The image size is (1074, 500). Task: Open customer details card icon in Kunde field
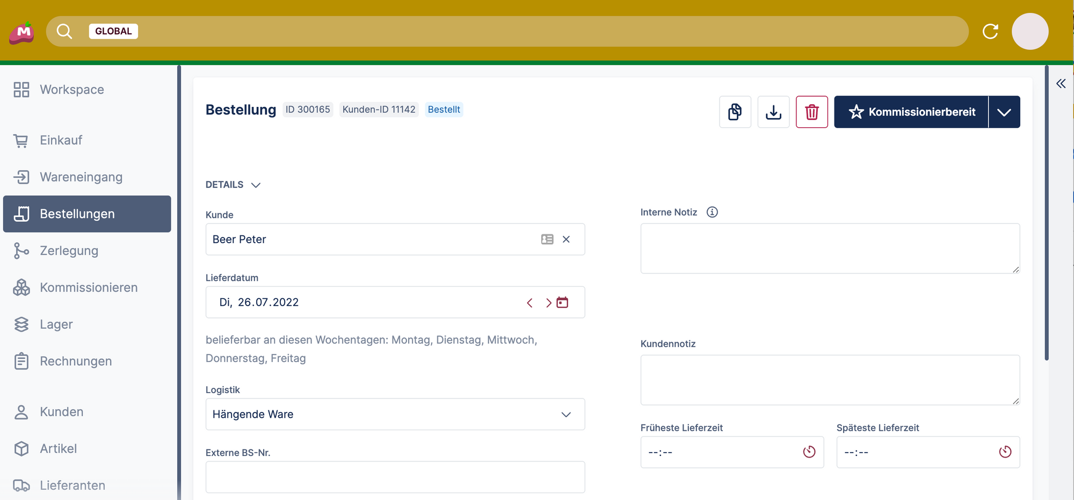[547, 240]
